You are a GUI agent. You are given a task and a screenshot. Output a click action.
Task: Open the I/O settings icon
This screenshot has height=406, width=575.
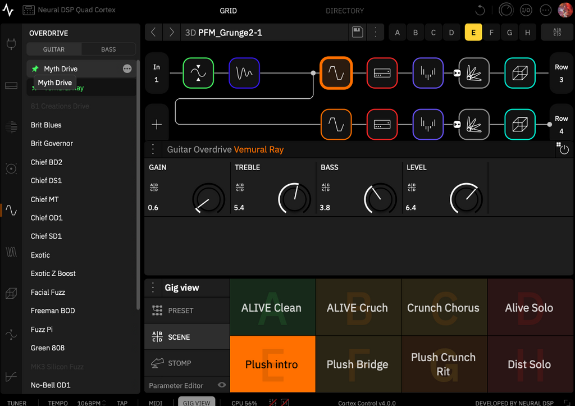click(526, 10)
